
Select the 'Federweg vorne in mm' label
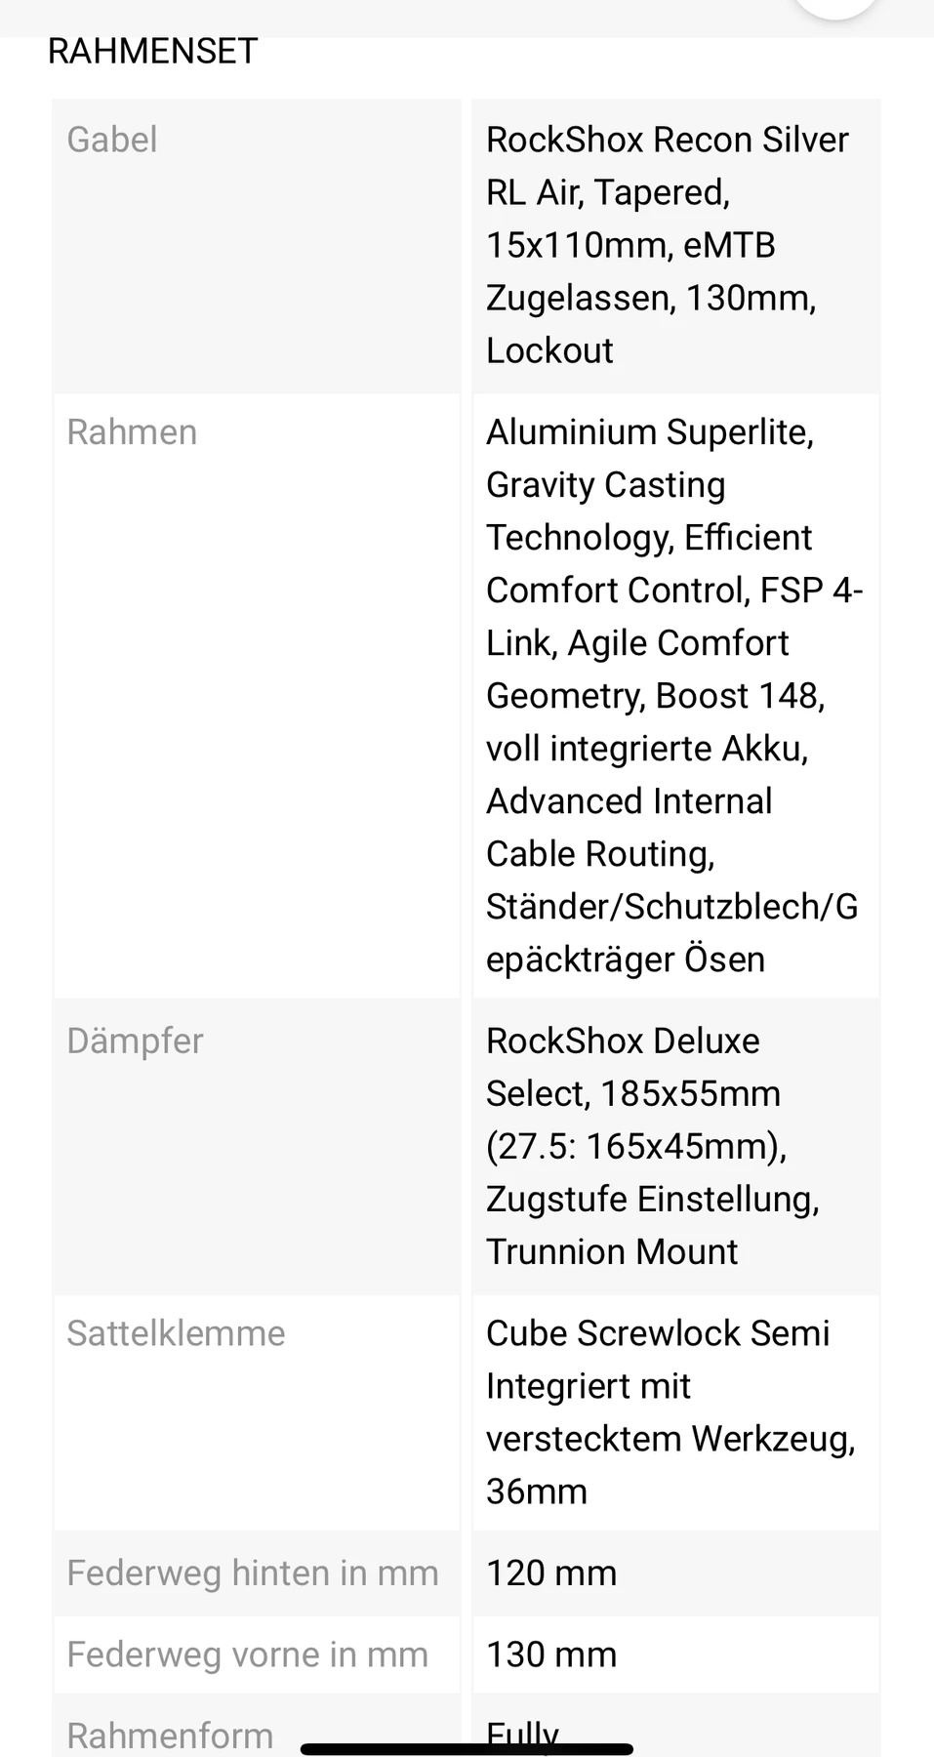(247, 1655)
